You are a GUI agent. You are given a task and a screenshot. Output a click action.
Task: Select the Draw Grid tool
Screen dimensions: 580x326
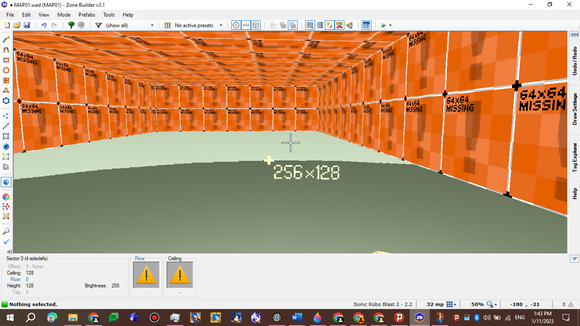point(6,80)
